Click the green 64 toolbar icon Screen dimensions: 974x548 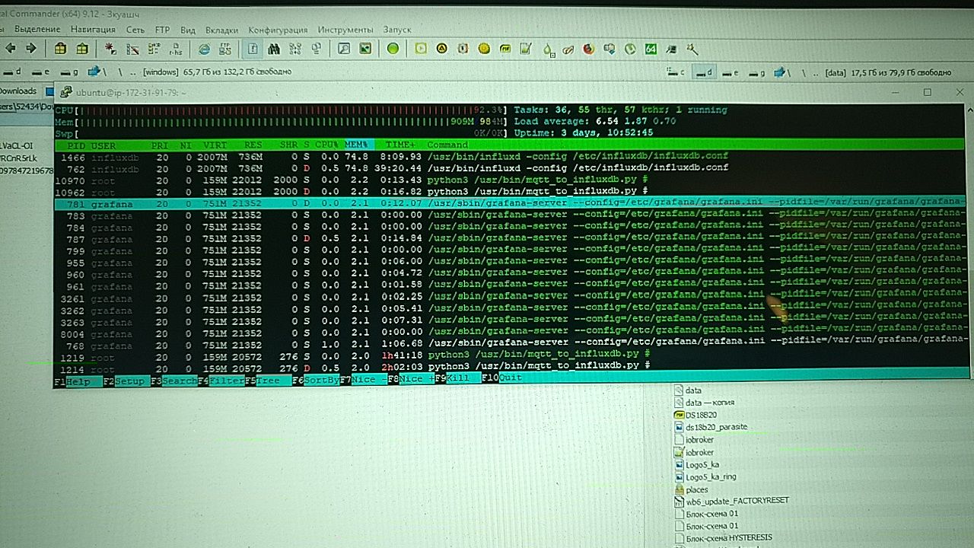click(651, 49)
